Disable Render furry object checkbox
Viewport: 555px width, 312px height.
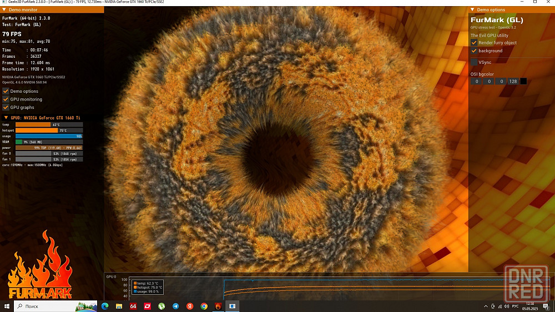coord(474,43)
